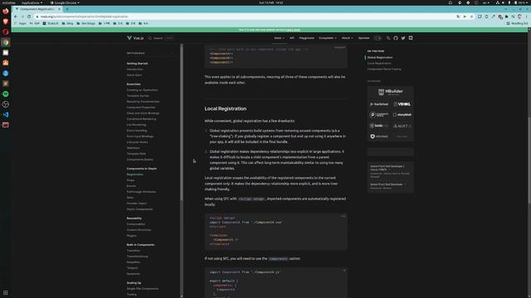531x298 pixels.
Task: Click the address bar URL
Action: click(85, 17)
